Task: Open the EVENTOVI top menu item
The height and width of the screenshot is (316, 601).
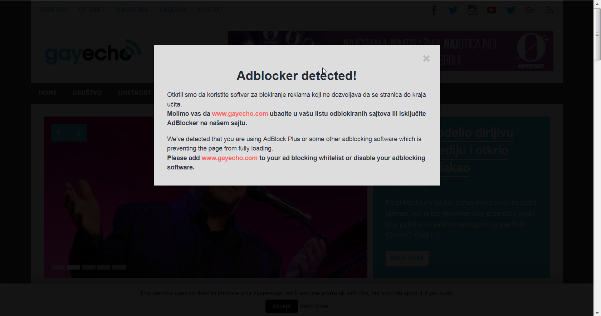Action: coord(54,10)
